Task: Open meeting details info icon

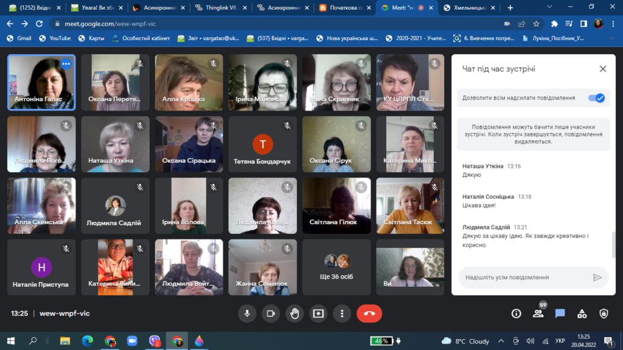Action: tap(516, 314)
